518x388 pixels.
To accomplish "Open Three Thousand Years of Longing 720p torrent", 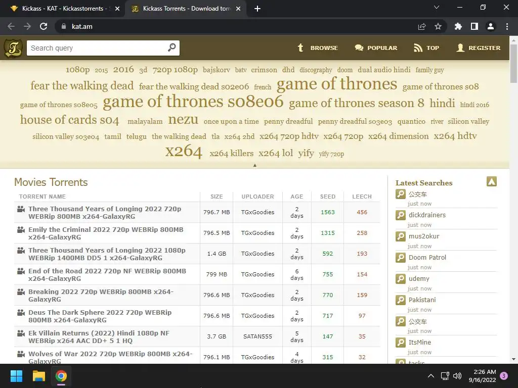I will pyautogui.click(x=105, y=213).
